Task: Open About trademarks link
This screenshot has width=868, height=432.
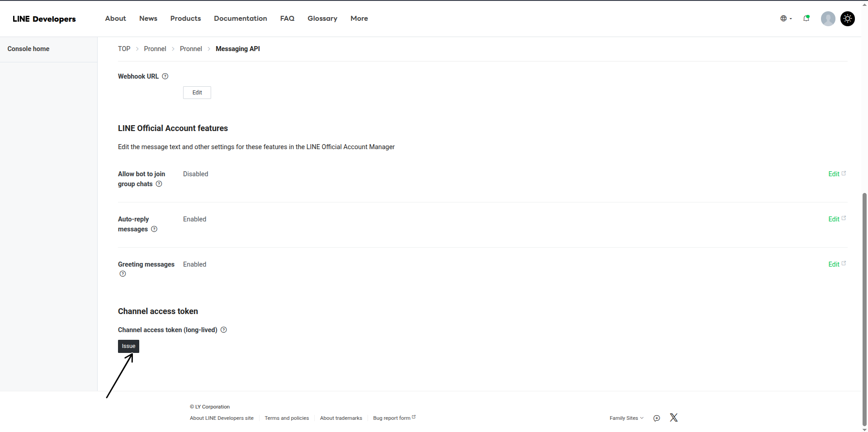Action: tap(341, 418)
